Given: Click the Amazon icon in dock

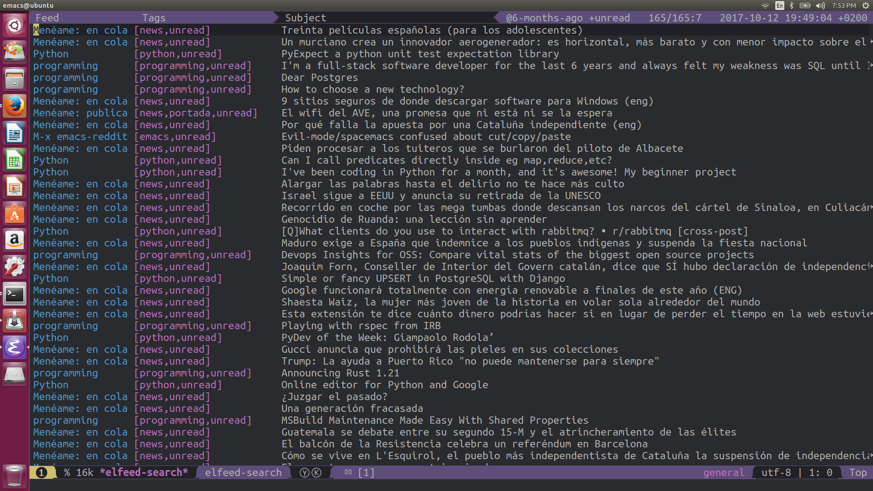Looking at the screenshot, I should [x=15, y=241].
